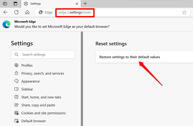Refresh the page with reload icon
This screenshot has width=193, height=126.
(16, 12)
